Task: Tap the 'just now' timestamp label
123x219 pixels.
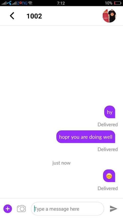Action: pyautogui.click(x=61, y=163)
